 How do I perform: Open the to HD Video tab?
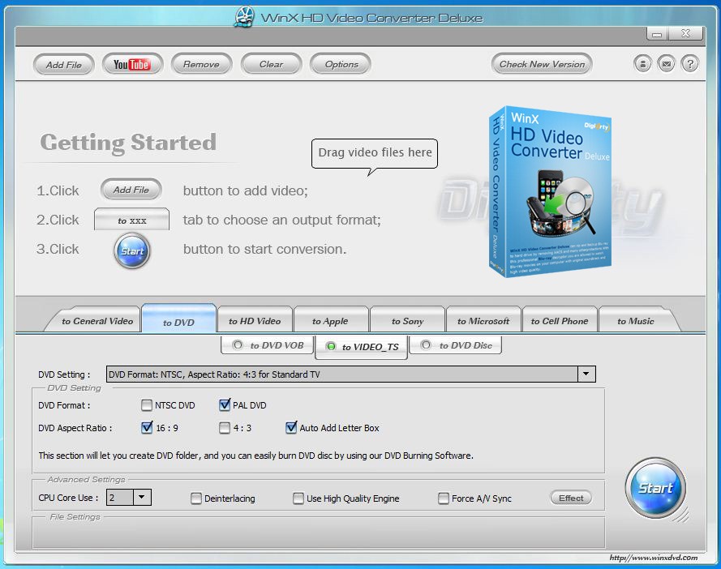255,321
